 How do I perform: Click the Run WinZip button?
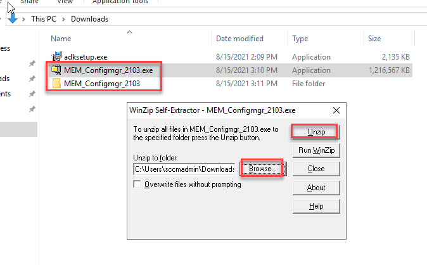(x=315, y=150)
